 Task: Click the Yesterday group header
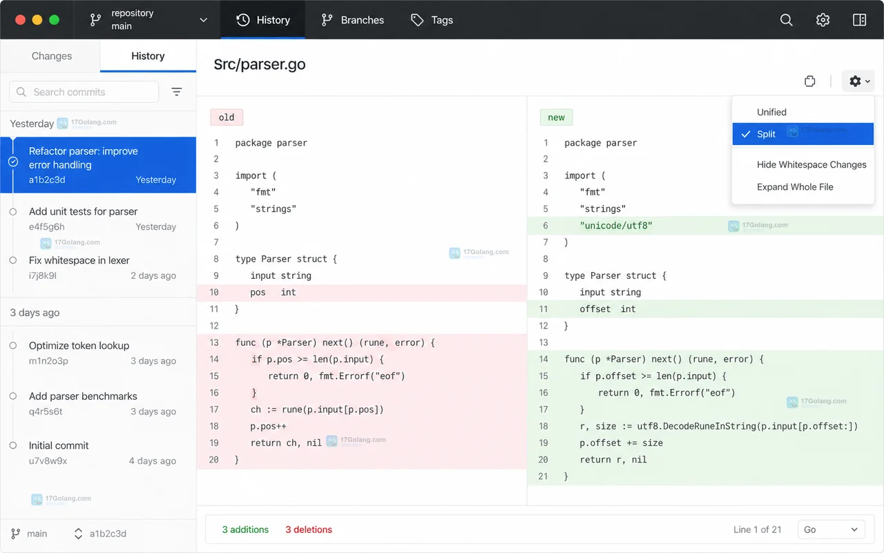[32, 124]
